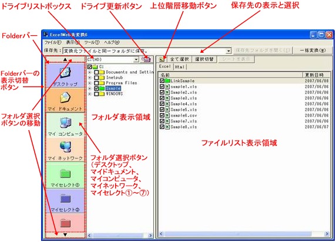Open the ツール(T) menu

92,42
